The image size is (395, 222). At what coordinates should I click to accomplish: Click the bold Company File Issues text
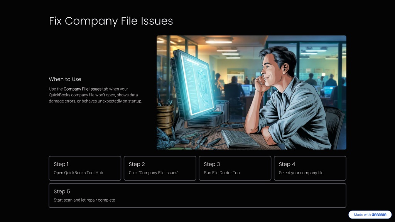[83, 89]
